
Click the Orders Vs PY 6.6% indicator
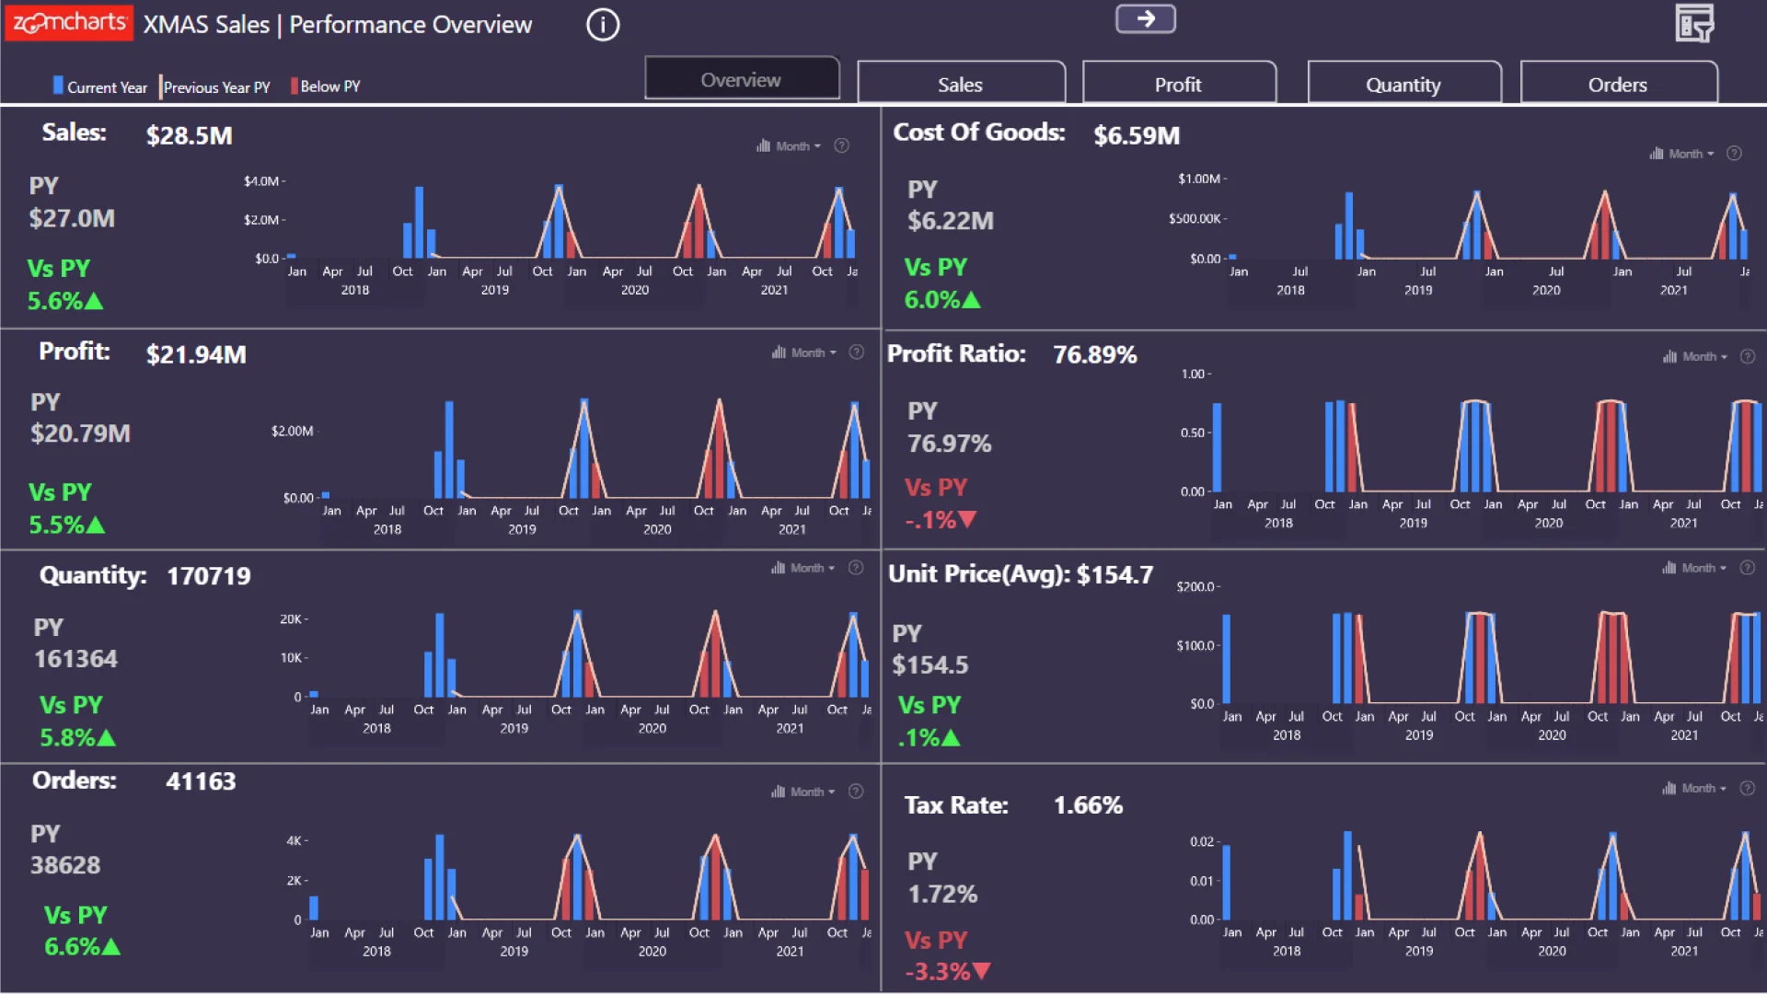(x=83, y=946)
